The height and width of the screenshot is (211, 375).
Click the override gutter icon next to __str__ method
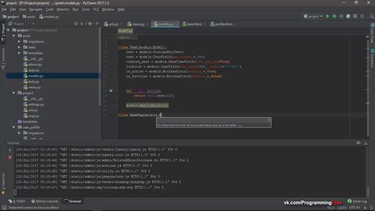pos(111,91)
